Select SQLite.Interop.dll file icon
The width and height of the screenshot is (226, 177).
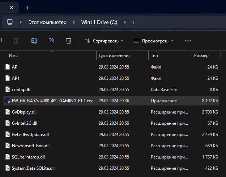[8, 157]
